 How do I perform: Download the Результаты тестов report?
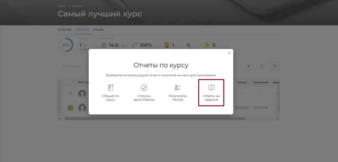(178, 93)
